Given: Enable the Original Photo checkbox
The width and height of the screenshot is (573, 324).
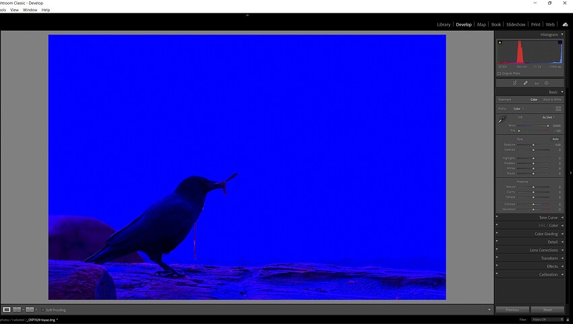Looking at the screenshot, I should tap(500, 73).
